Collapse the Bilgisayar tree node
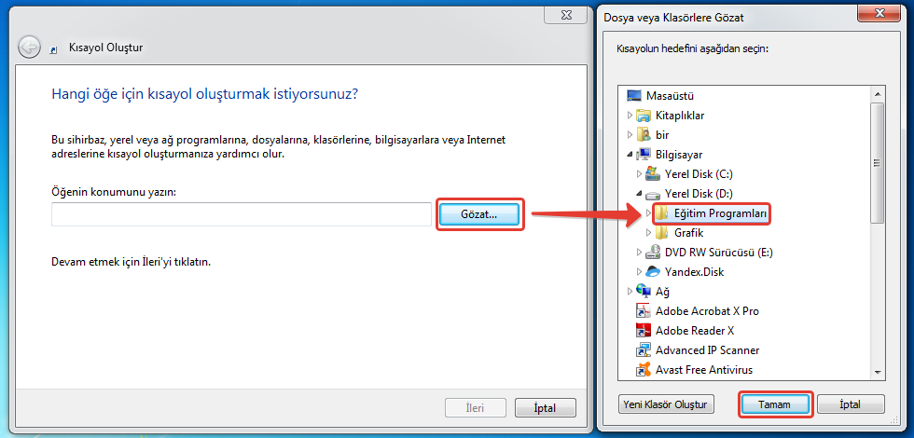This screenshot has width=914, height=438. click(x=630, y=155)
